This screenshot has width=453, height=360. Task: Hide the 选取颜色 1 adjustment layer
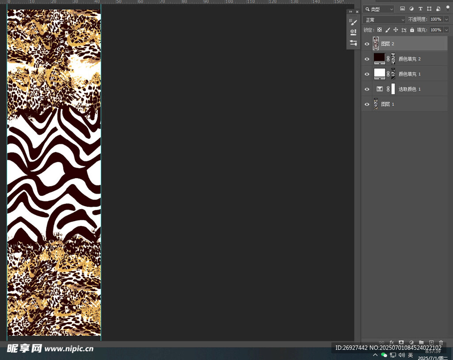[x=367, y=89]
